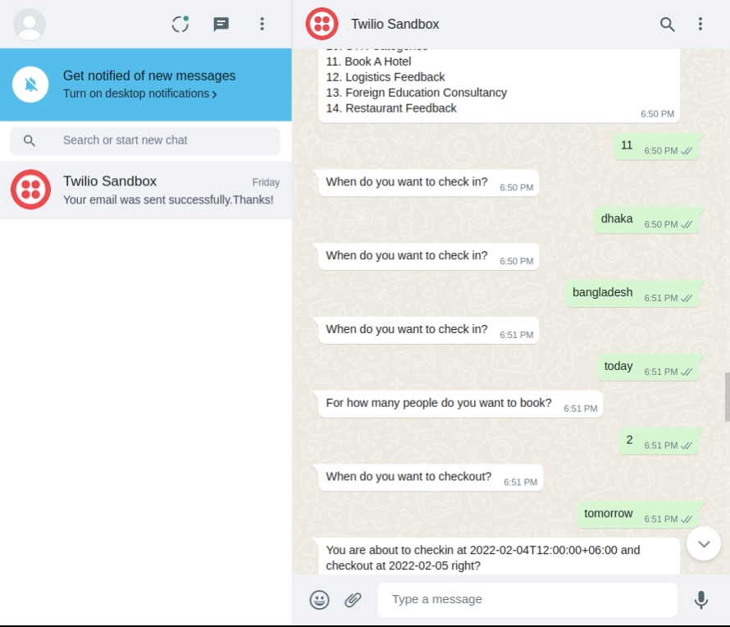Click the muted bell notification icon
The height and width of the screenshot is (627, 730).
pos(30,85)
